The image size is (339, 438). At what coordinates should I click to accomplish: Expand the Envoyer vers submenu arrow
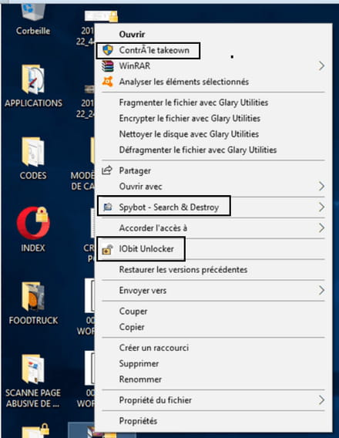[x=321, y=290]
